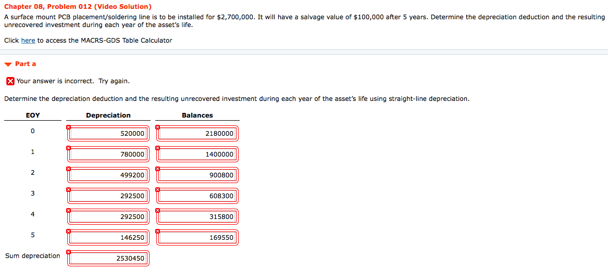Click balance field containing 900800
608x270 pixels.
click(x=197, y=175)
